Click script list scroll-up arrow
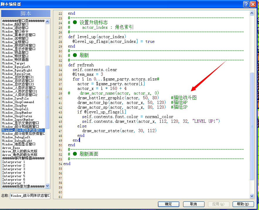 coord(47,21)
